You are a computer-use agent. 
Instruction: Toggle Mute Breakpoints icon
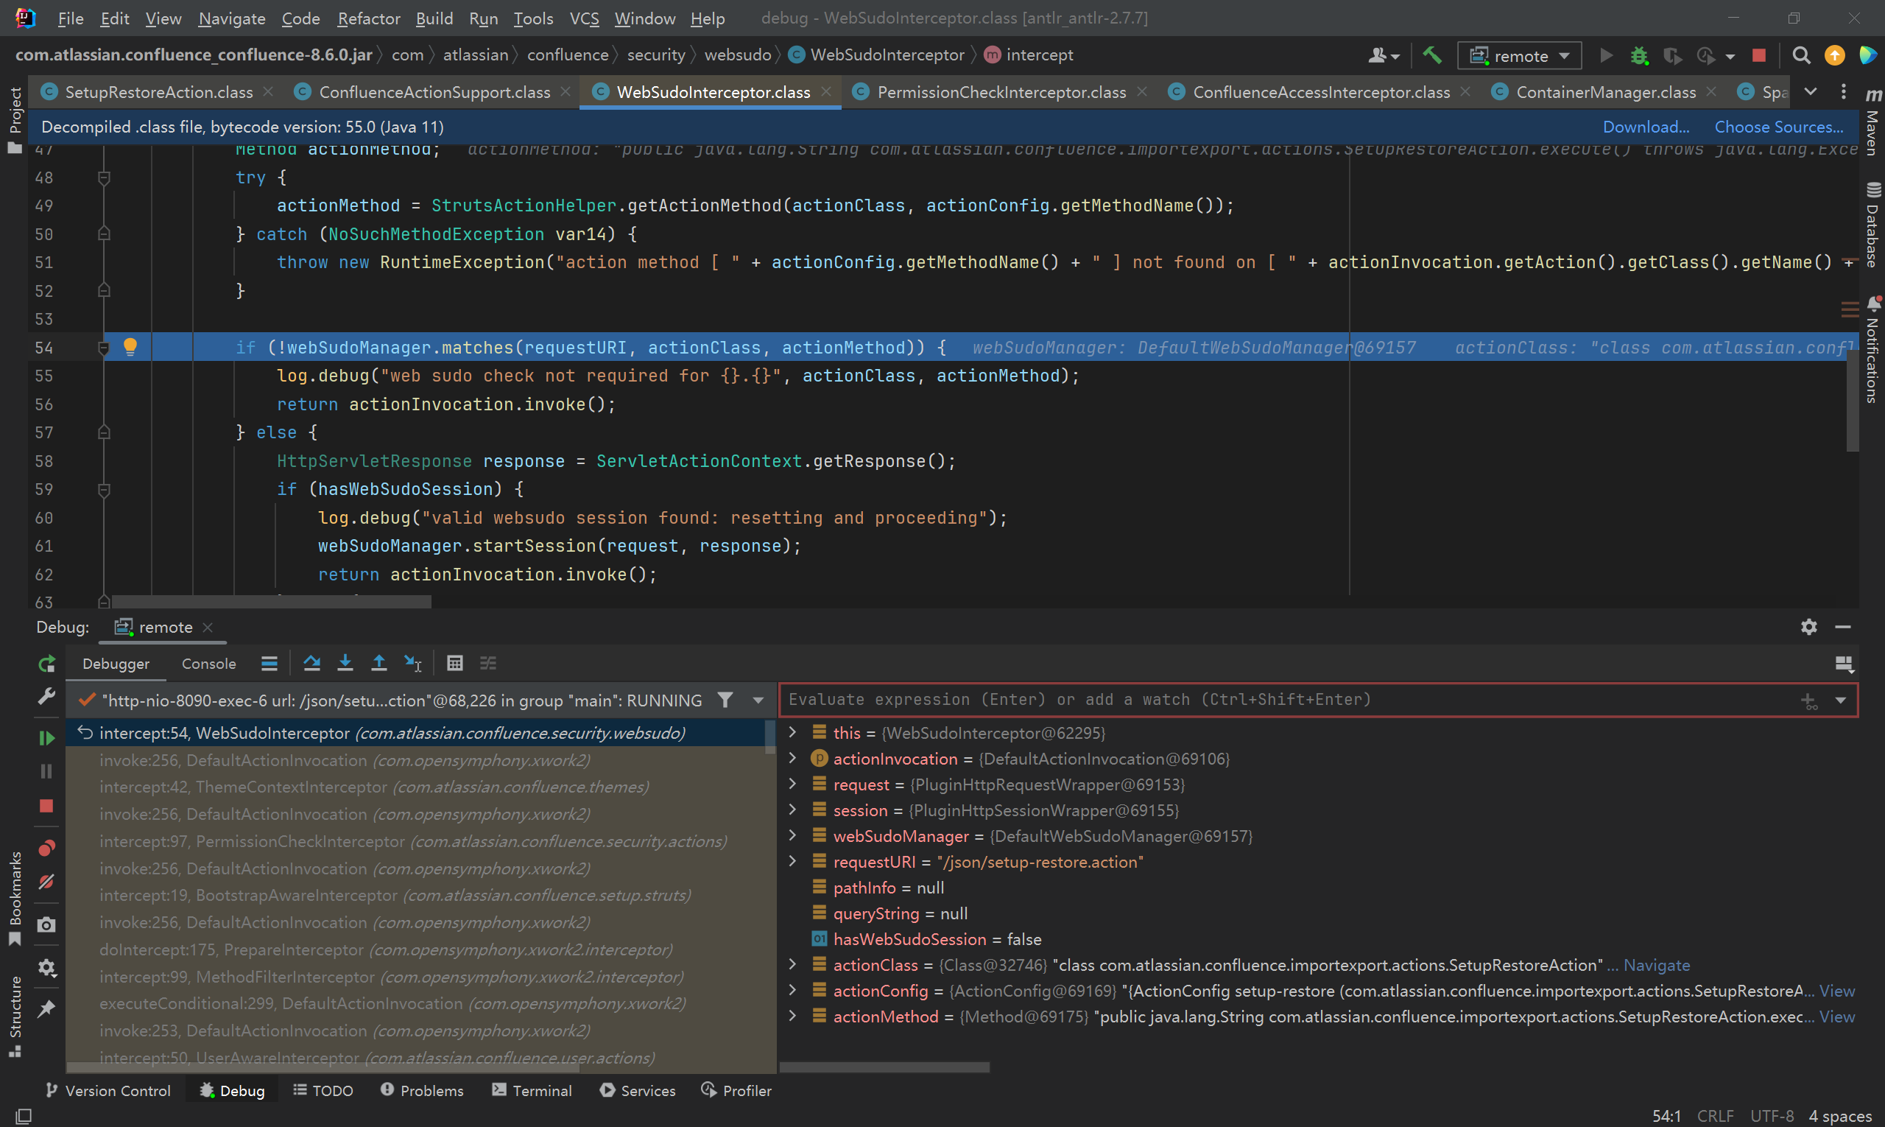46,881
